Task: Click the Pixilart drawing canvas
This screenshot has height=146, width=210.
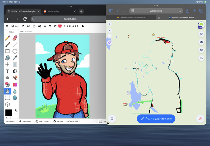Action: pos(62,76)
